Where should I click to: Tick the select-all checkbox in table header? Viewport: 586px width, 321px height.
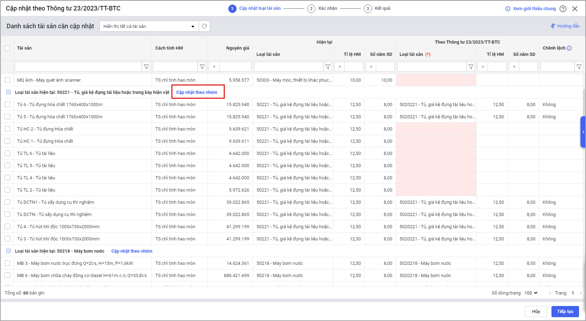click(x=7, y=48)
